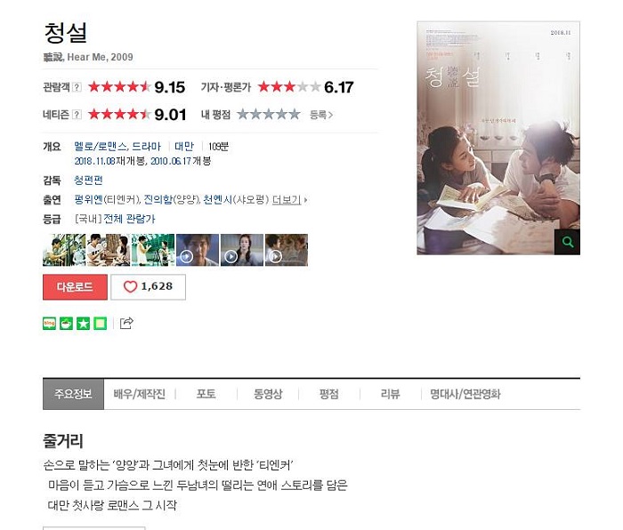This screenshot has height=530, width=623.
Task: Play the first video thumbnail
Action: click(x=198, y=250)
